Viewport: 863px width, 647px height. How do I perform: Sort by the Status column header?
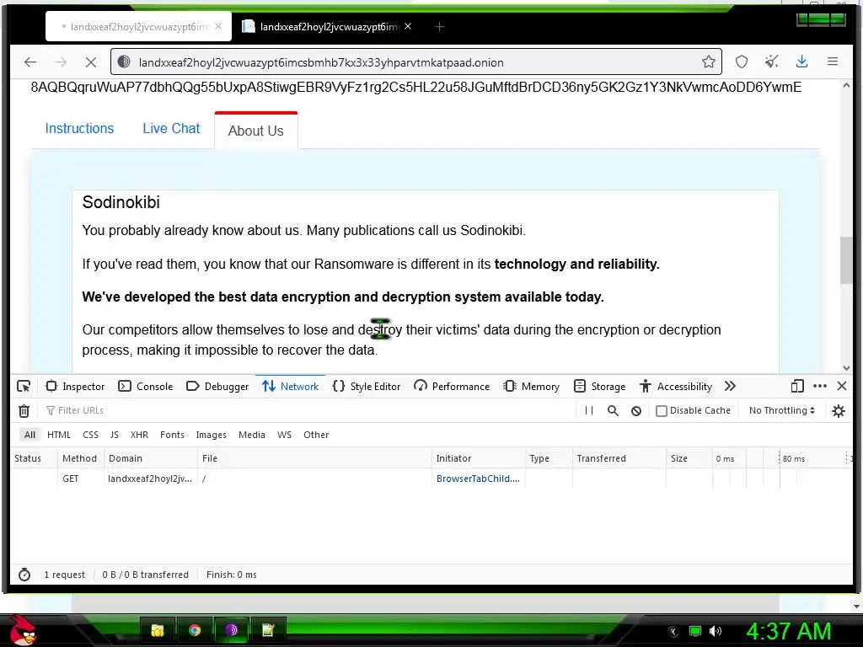point(34,458)
